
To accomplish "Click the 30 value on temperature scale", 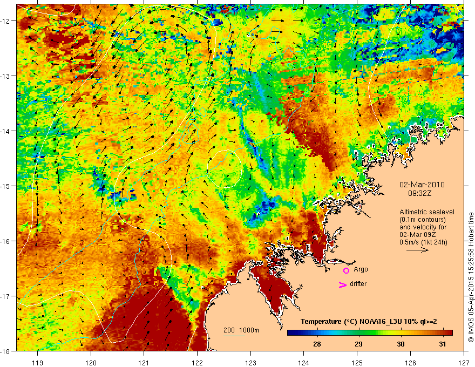I will [x=401, y=344].
